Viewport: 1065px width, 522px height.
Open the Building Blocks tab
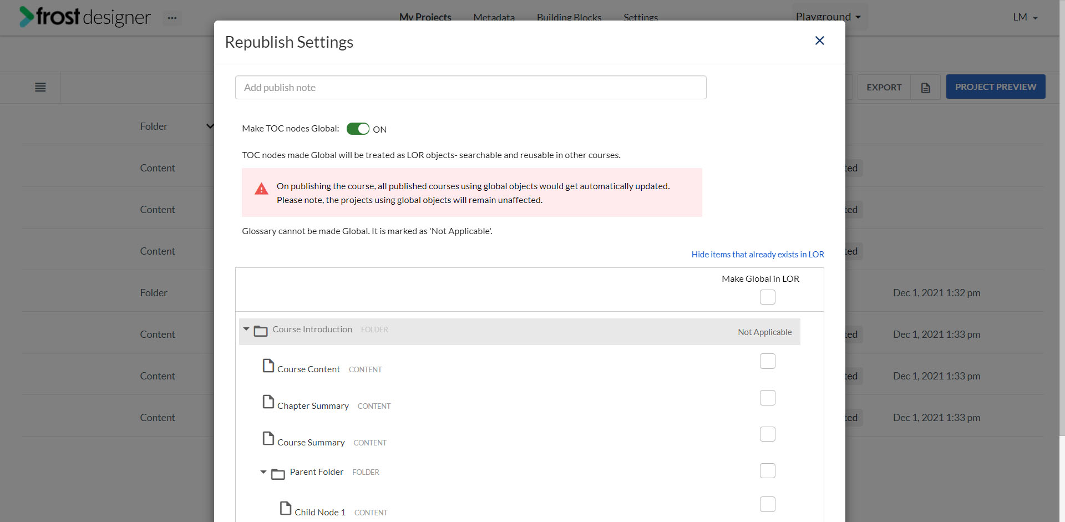[569, 17]
